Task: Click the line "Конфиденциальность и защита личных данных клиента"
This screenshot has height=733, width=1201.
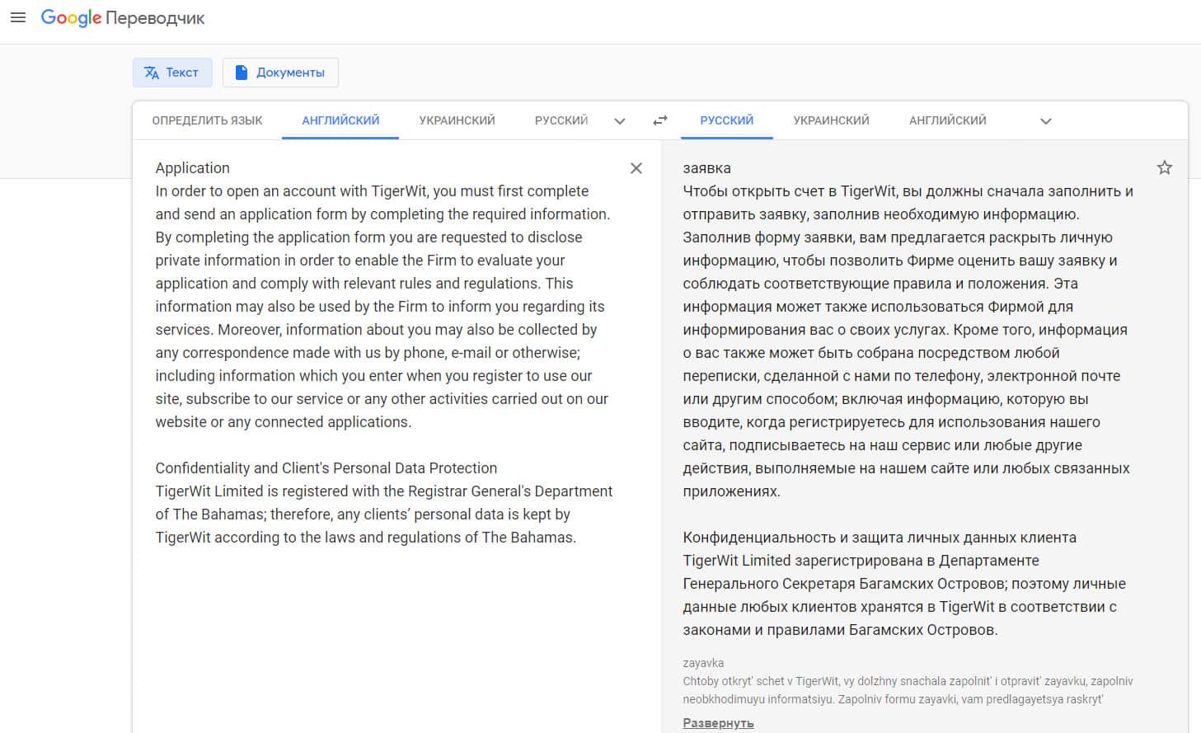Action: click(880, 538)
